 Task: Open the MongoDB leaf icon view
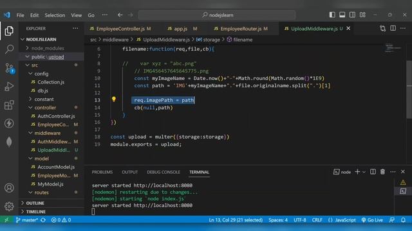[x=9, y=142]
